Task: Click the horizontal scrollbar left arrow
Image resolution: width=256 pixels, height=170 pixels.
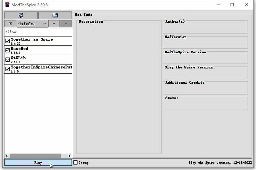Action: pyautogui.click(x=7, y=156)
